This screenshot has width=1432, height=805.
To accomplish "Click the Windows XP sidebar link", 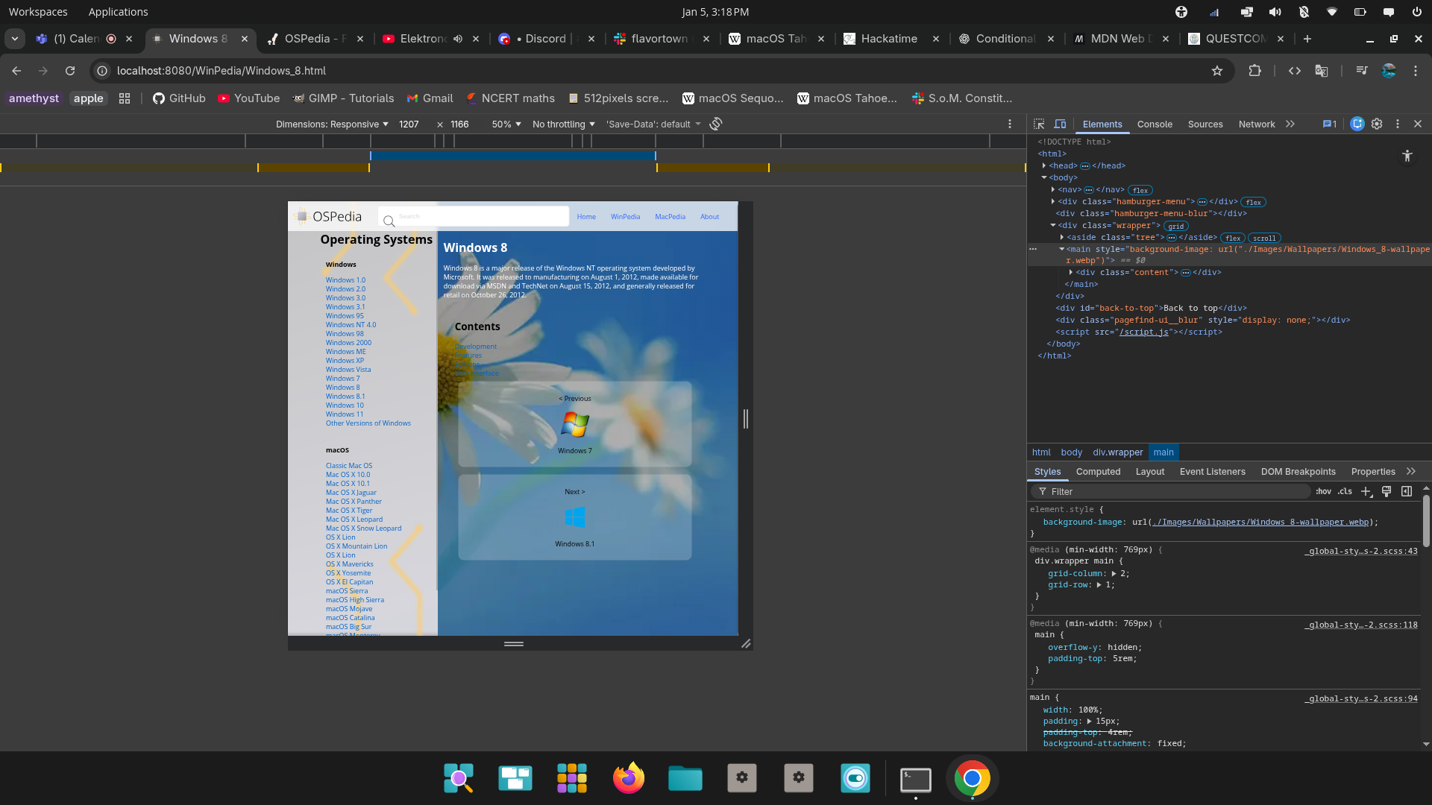I will pyautogui.click(x=345, y=361).
